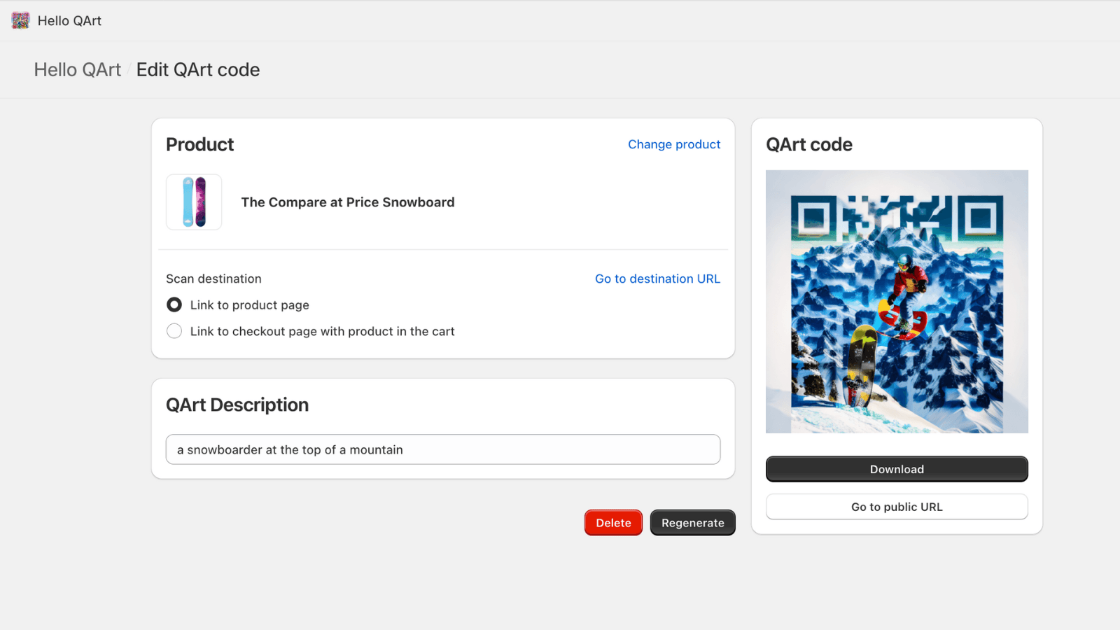Focus the QArt Description text field
1120x630 pixels.
442,449
